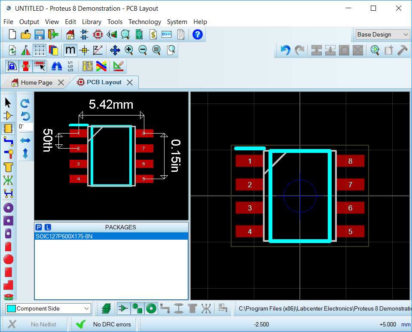This screenshot has width=412, height=332.
Task: Select the Round through-hole pad tool
Action: (x=8, y=208)
